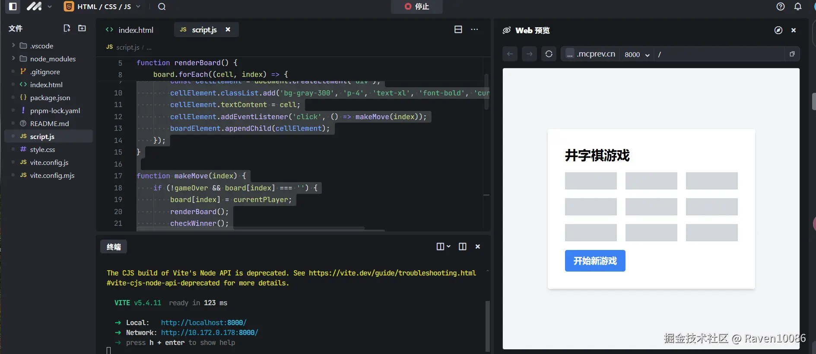Open the MarsCode logo menu

[39, 6]
